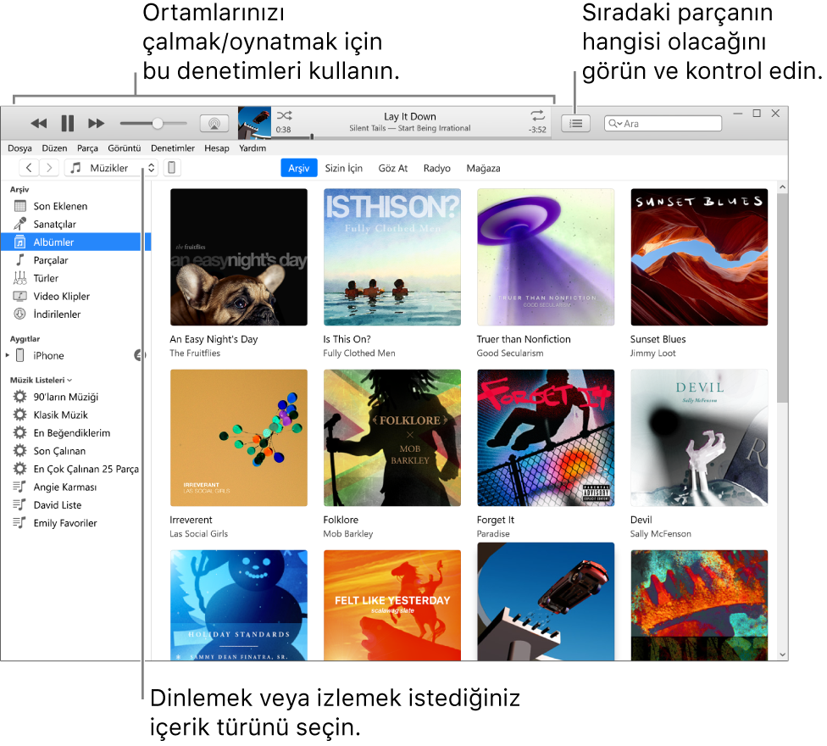The height and width of the screenshot is (746, 827).
Task: Click The Fruitflies artist name
Action: point(195,353)
